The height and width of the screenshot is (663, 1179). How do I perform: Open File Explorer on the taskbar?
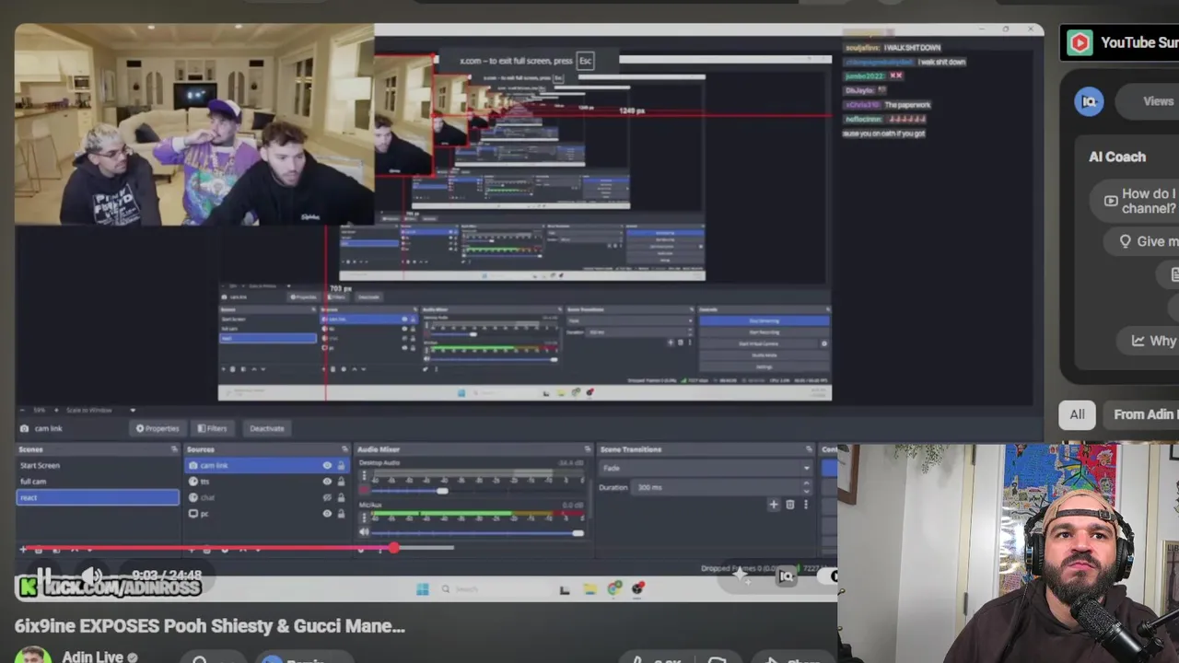[590, 589]
